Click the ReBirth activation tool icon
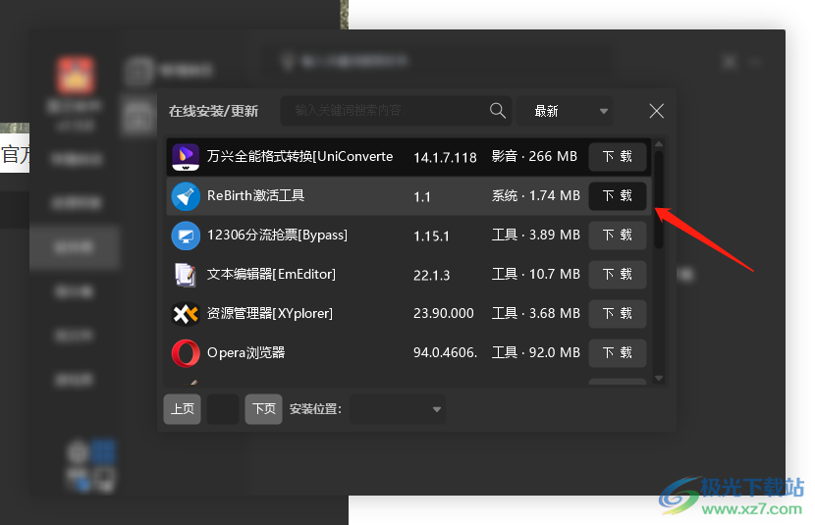 [x=186, y=196]
